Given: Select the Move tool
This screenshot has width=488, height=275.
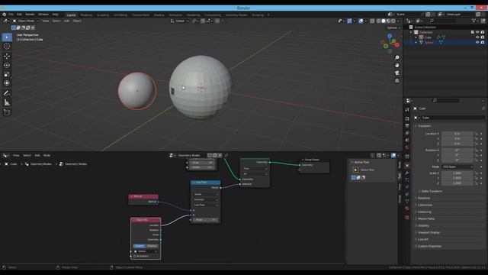Looking at the screenshot, I should point(7,57).
